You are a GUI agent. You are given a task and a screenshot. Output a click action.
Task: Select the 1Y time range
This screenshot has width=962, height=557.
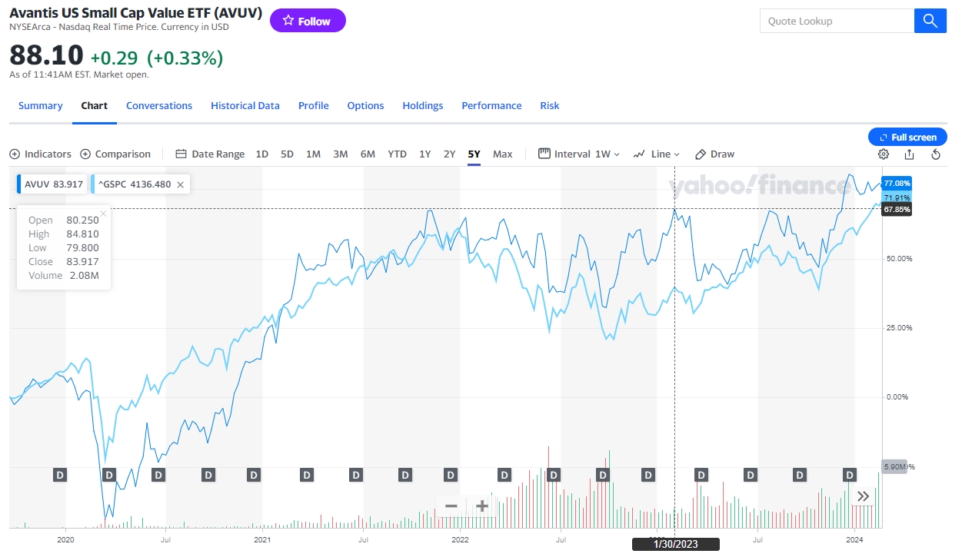tap(424, 154)
